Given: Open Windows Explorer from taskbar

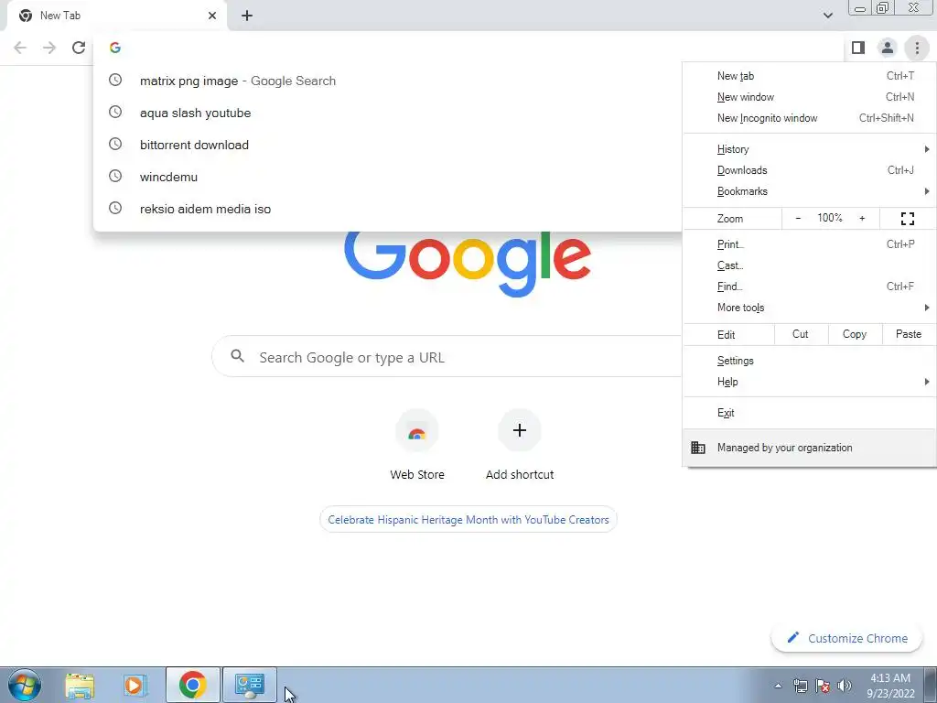Looking at the screenshot, I should point(80,685).
